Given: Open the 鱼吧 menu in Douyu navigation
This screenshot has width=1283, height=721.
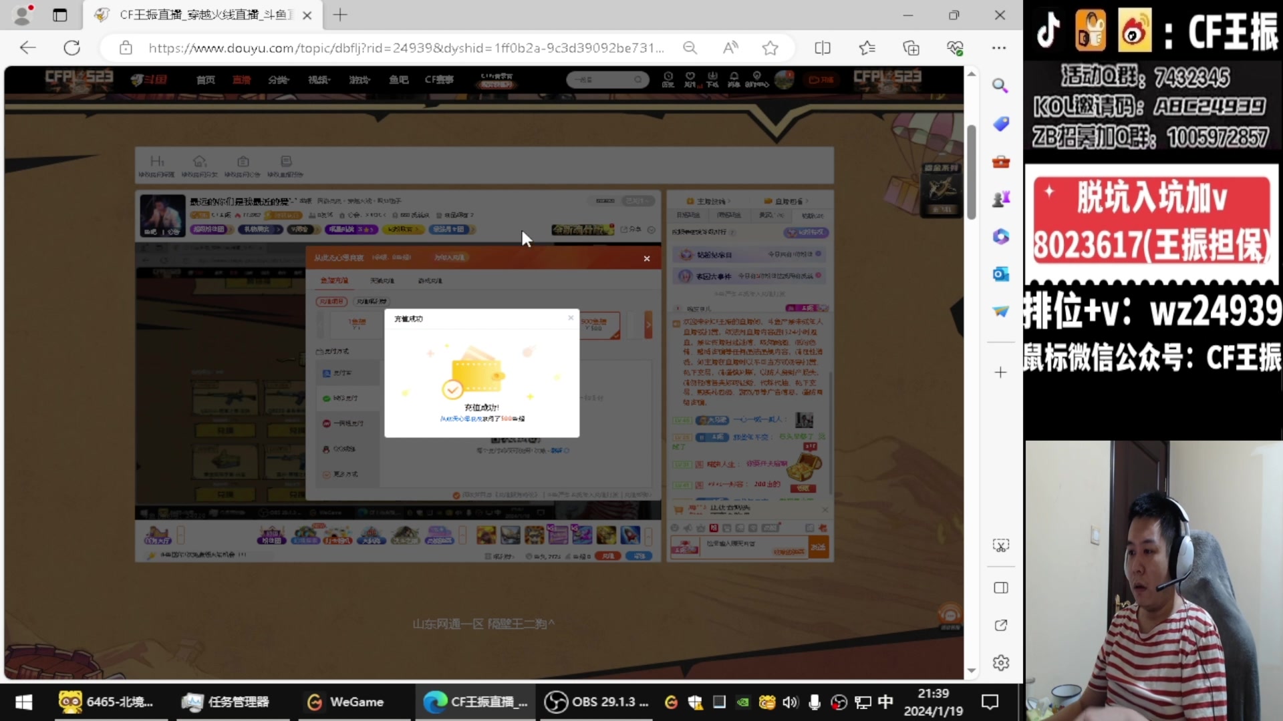Looking at the screenshot, I should click(x=399, y=79).
